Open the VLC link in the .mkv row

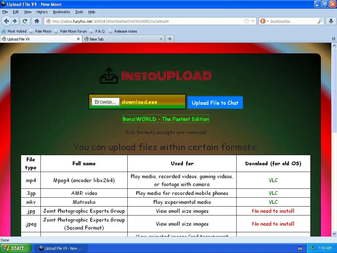click(273, 202)
